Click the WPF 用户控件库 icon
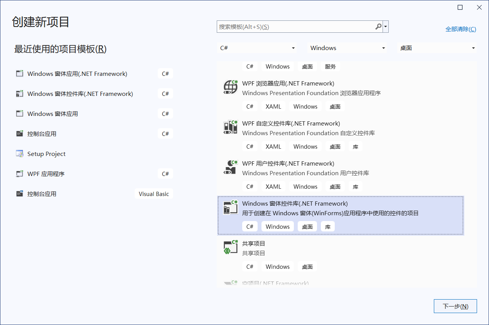 [x=231, y=167]
